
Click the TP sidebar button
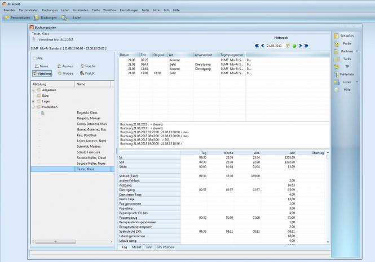347,66
